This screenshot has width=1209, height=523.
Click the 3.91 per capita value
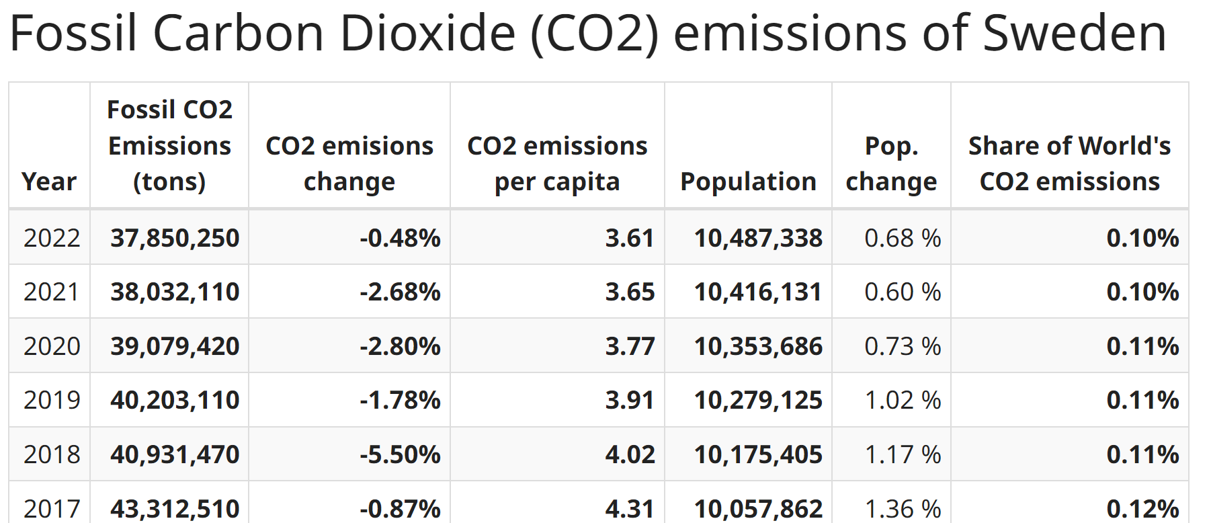(x=629, y=400)
